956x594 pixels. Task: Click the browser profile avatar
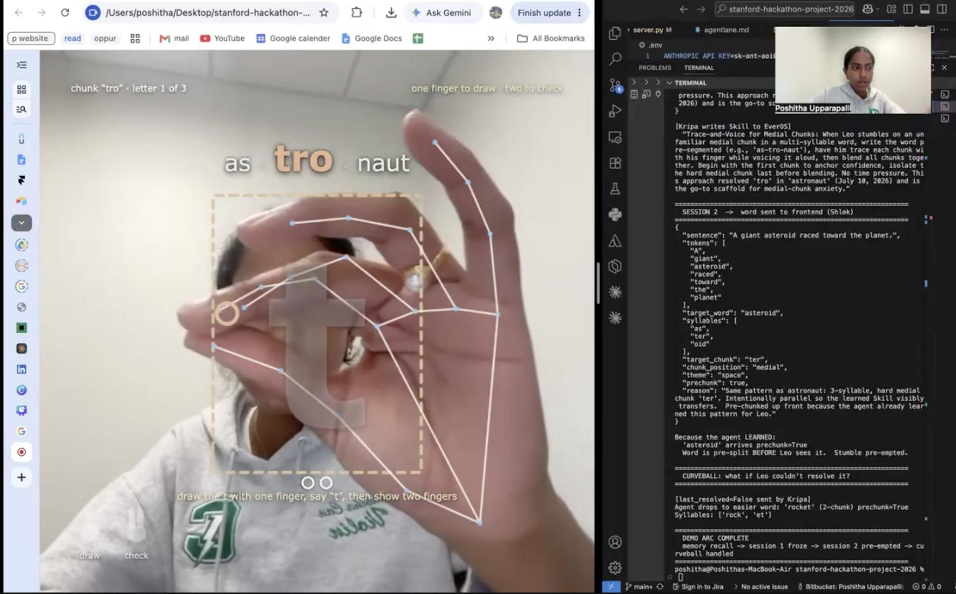495,12
